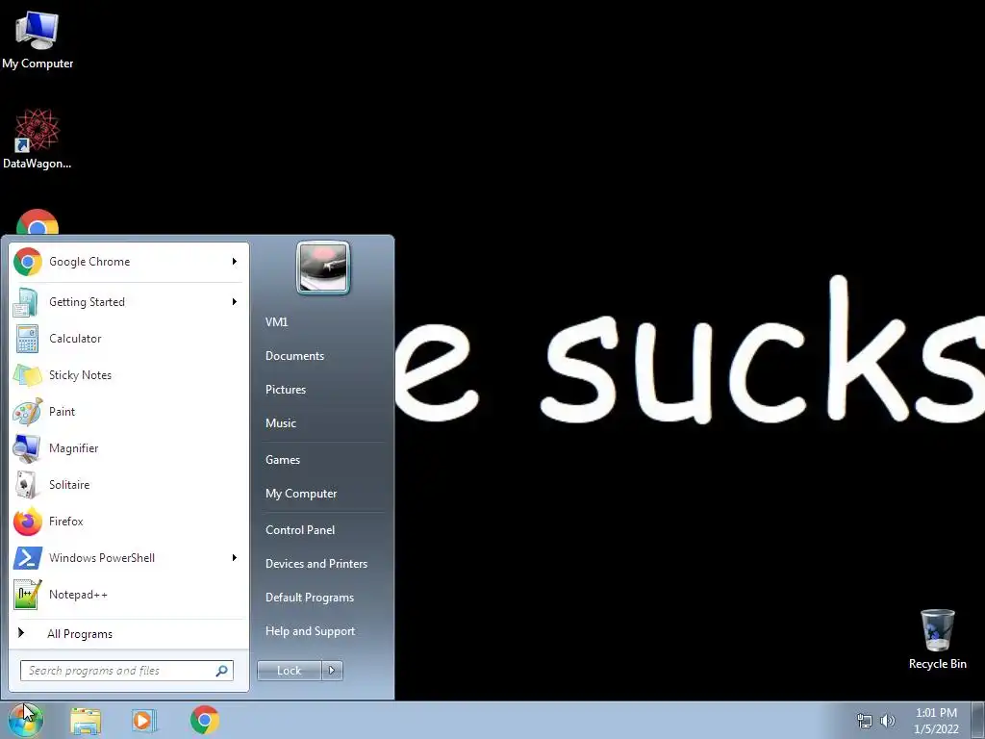The image size is (985, 739).
Task: Expand Google Chrome jump list arrow
Action: [235, 262]
